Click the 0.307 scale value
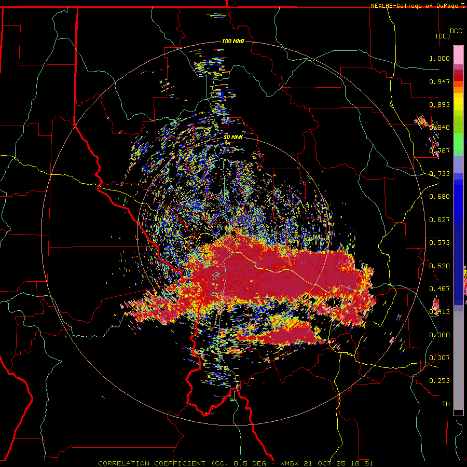467x467 pixels. (x=439, y=358)
